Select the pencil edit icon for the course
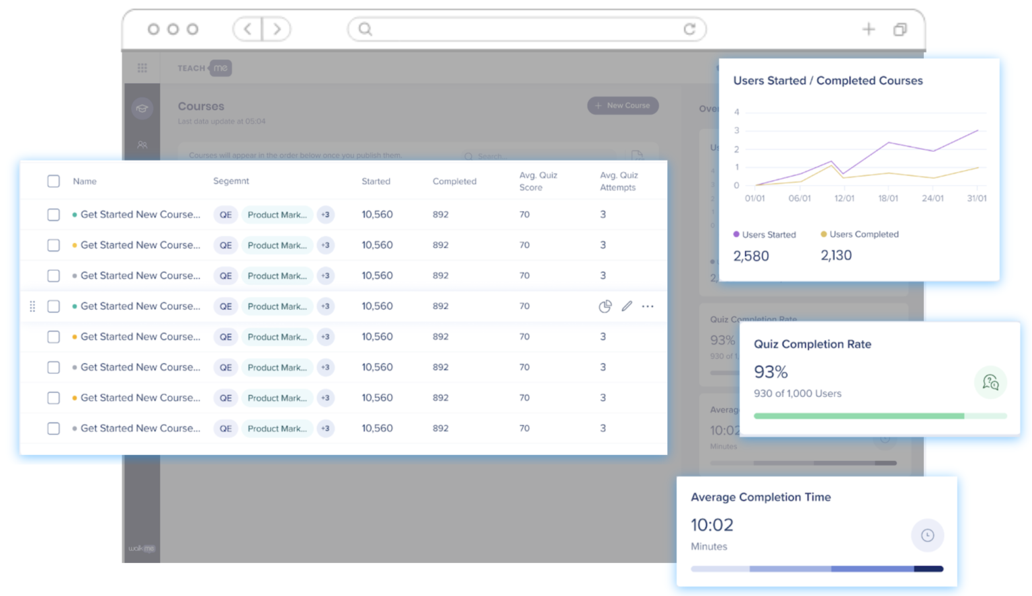This screenshot has width=1032, height=596. (x=627, y=306)
